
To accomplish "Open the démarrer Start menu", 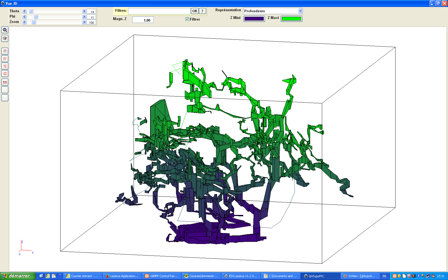I will coord(18,276).
